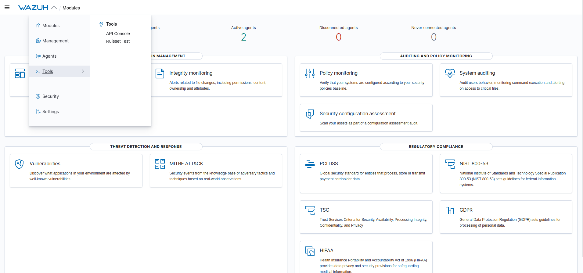
Task: Click the Integrity monitoring document icon
Action: click(x=160, y=74)
